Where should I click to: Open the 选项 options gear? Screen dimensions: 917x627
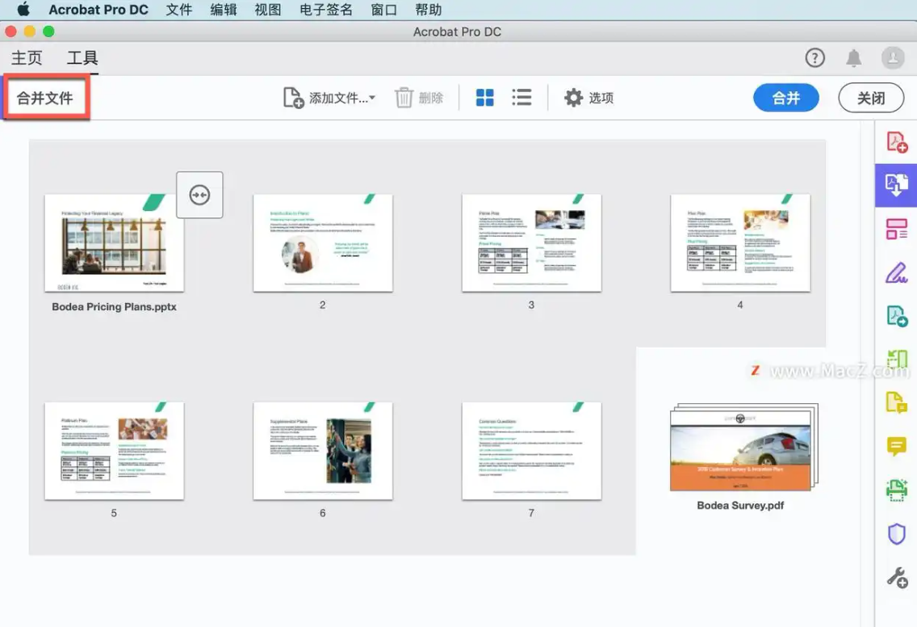588,97
